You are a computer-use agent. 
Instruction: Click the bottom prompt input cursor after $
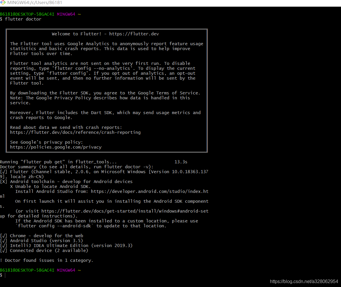[5, 275]
